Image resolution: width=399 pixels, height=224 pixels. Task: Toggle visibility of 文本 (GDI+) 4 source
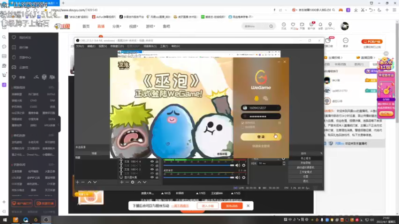click(x=152, y=161)
